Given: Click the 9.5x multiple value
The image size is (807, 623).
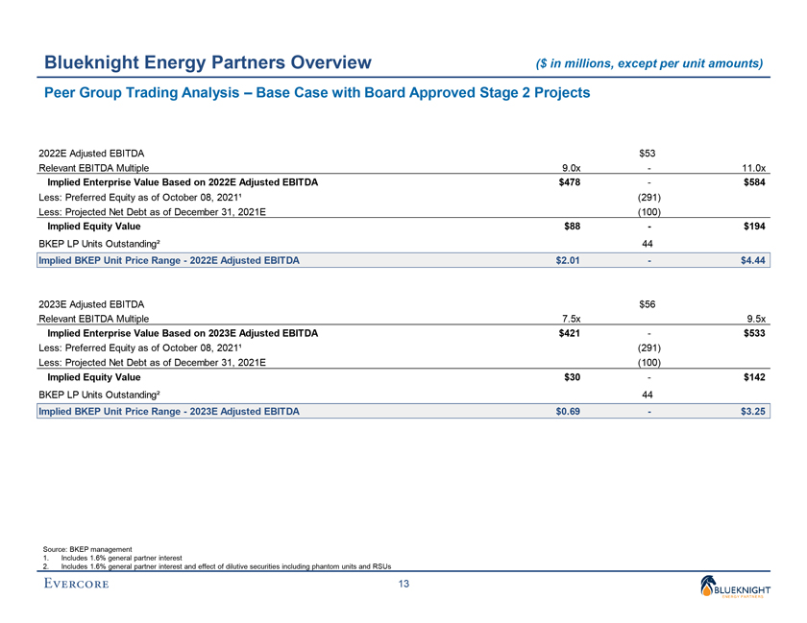Looking at the screenshot, I should [x=756, y=319].
